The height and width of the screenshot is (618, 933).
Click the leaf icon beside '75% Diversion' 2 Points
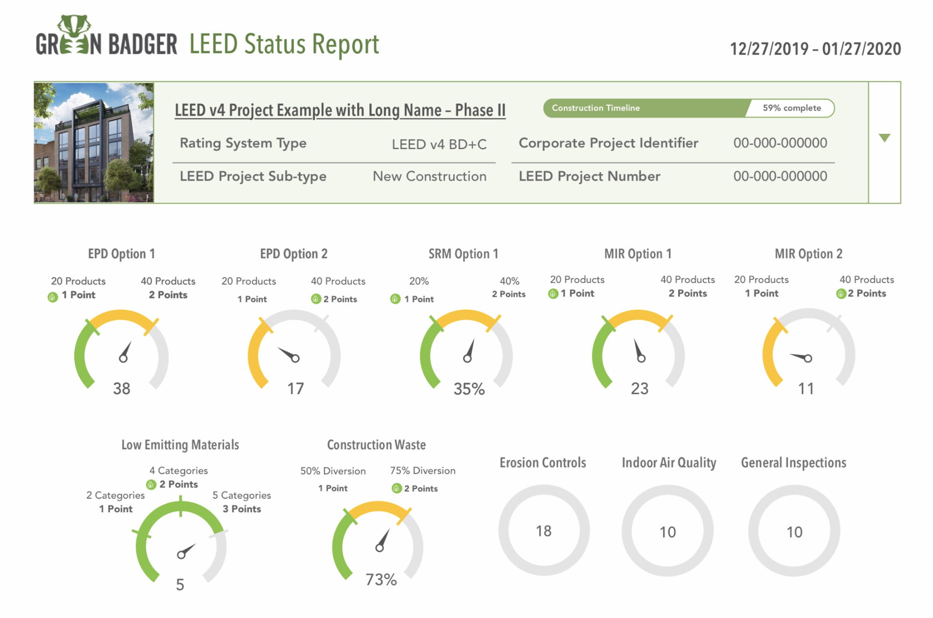click(397, 488)
